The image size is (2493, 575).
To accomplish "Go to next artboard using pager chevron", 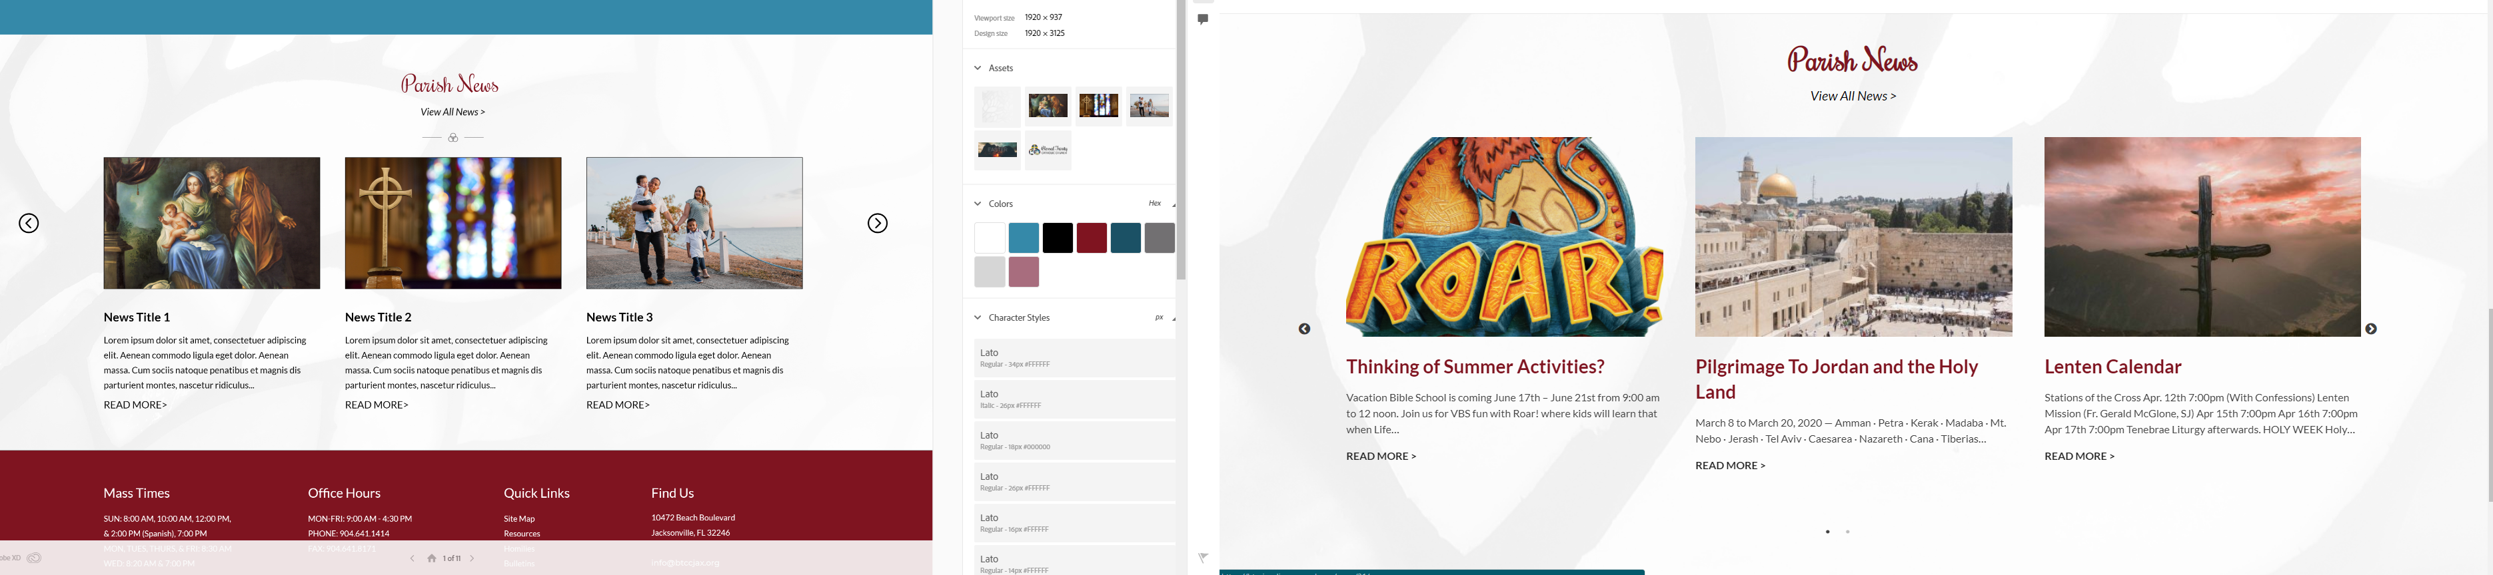I will point(472,558).
